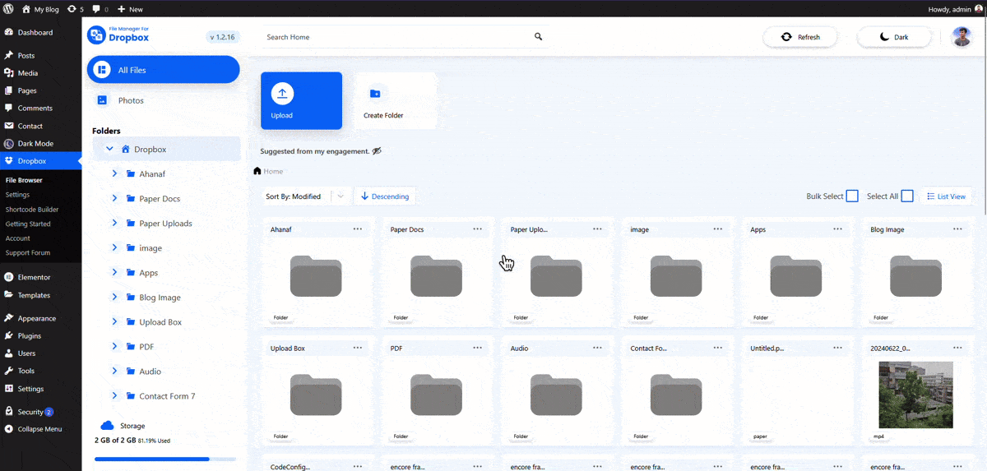The height and width of the screenshot is (471, 987).
Task: Open three-dot menu on Upload Box card
Action: coord(358,348)
